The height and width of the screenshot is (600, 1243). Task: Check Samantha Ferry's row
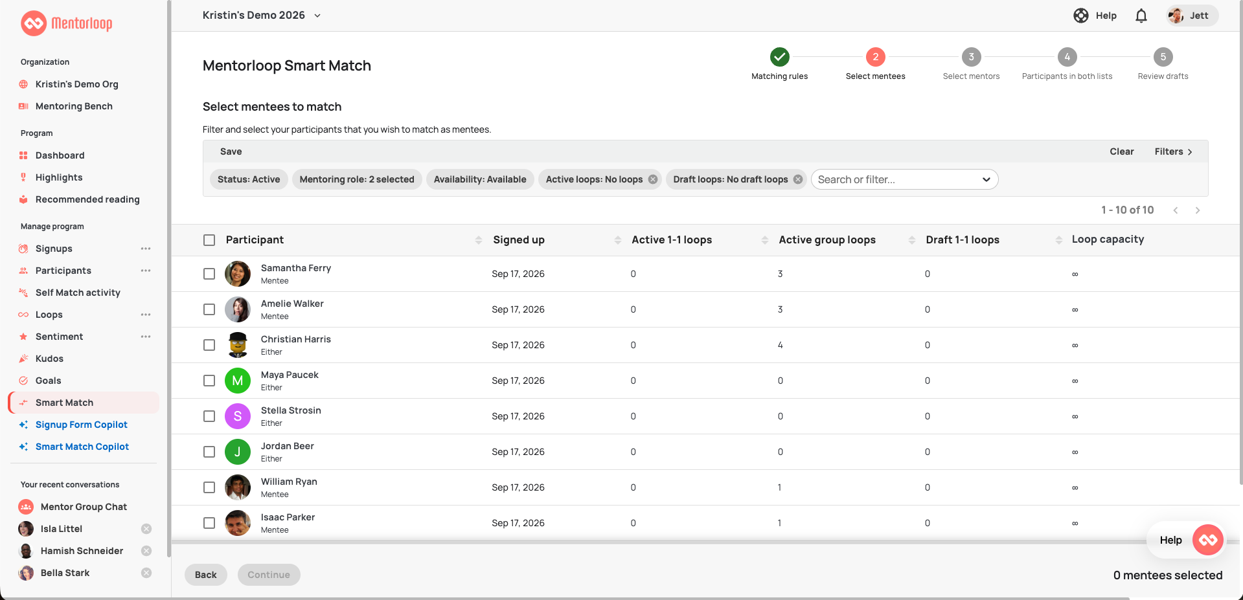click(209, 274)
